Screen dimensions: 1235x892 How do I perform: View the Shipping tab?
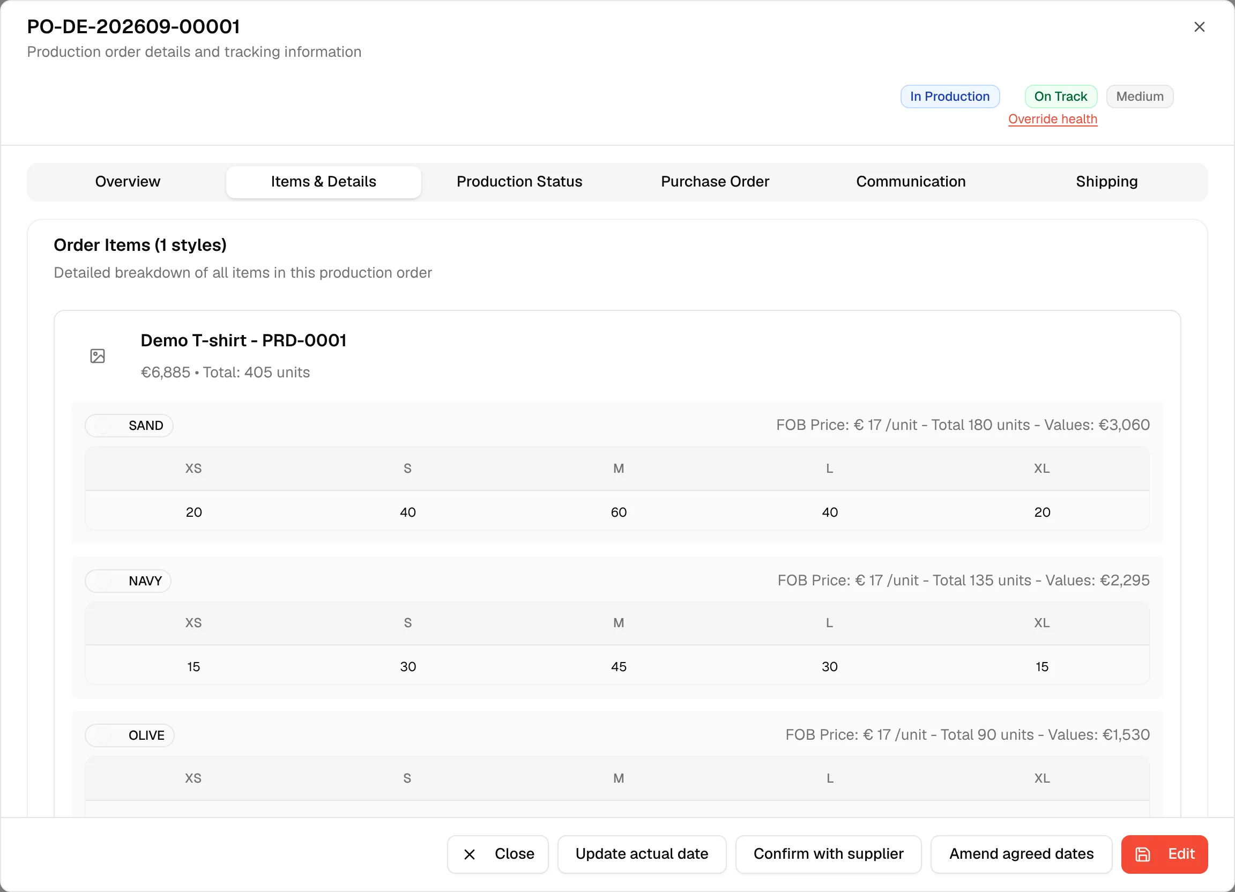(1106, 182)
